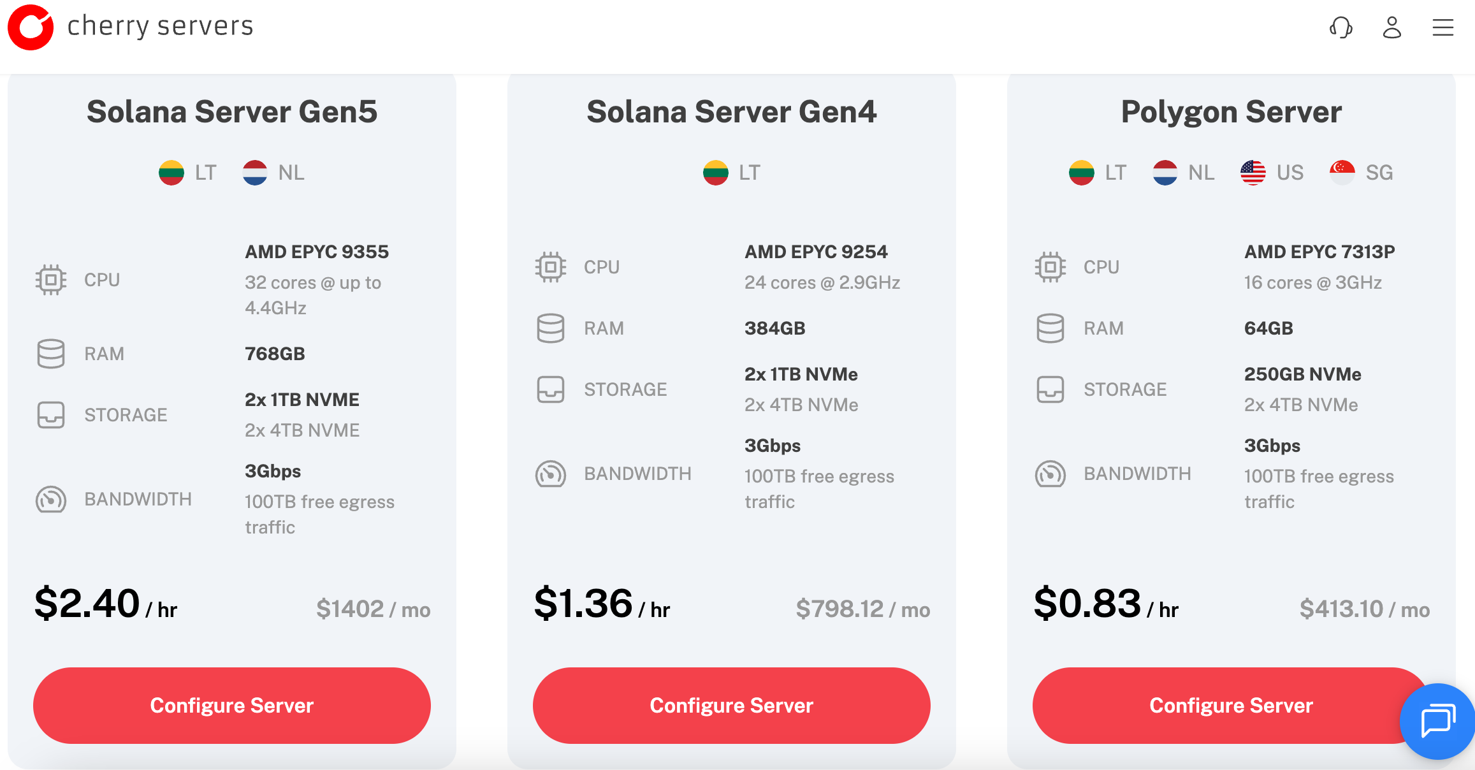Select the Netherlands flag on Polygon Server

pos(1165,173)
